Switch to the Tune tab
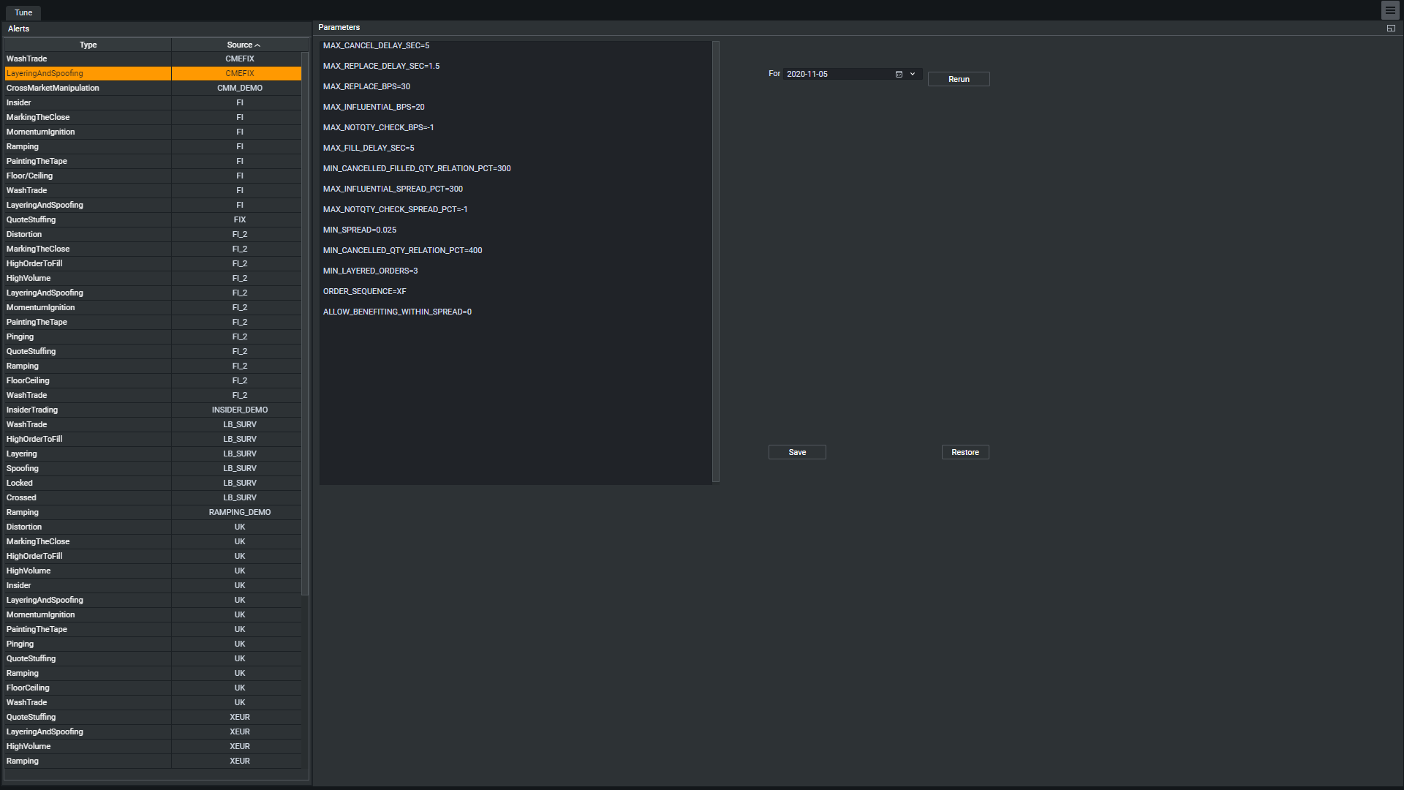1404x790 pixels. pos(23,12)
